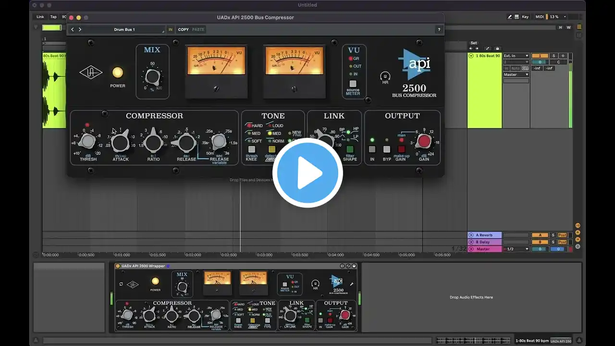Open the Ext. In input type dropdown
The height and width of the screenshot is (346, 615).
pos(516,56)
